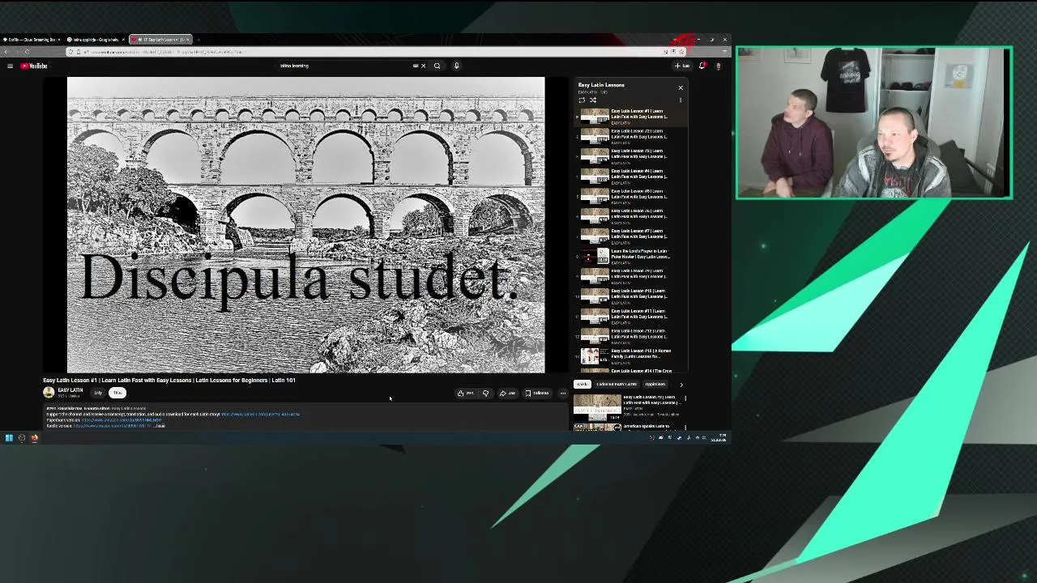Image resolution: width=1037 pixels, height=583 pixels.
Task: Save the video to a playlist
Action: pos(538,394)
